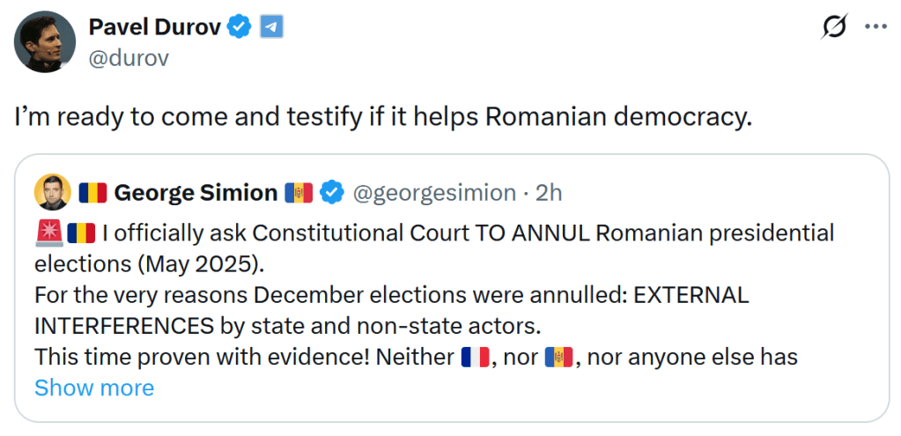The width and height of the screenshot is (901, 436).
Task: Click Moldovan flag emoji beside French flag
Action: coord(558,358)
